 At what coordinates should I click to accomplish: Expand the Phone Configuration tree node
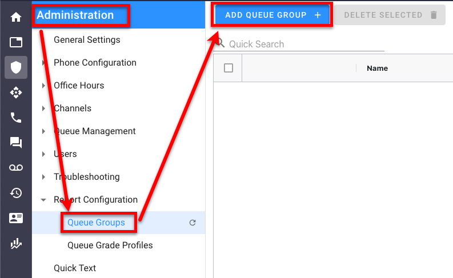coord(43,63)
